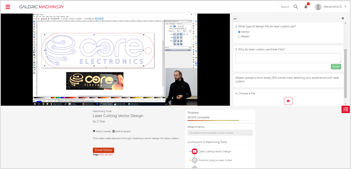Click into the Search field
Image resolution: width=351 pixels, height=169 pixels.
coord(285,7)
